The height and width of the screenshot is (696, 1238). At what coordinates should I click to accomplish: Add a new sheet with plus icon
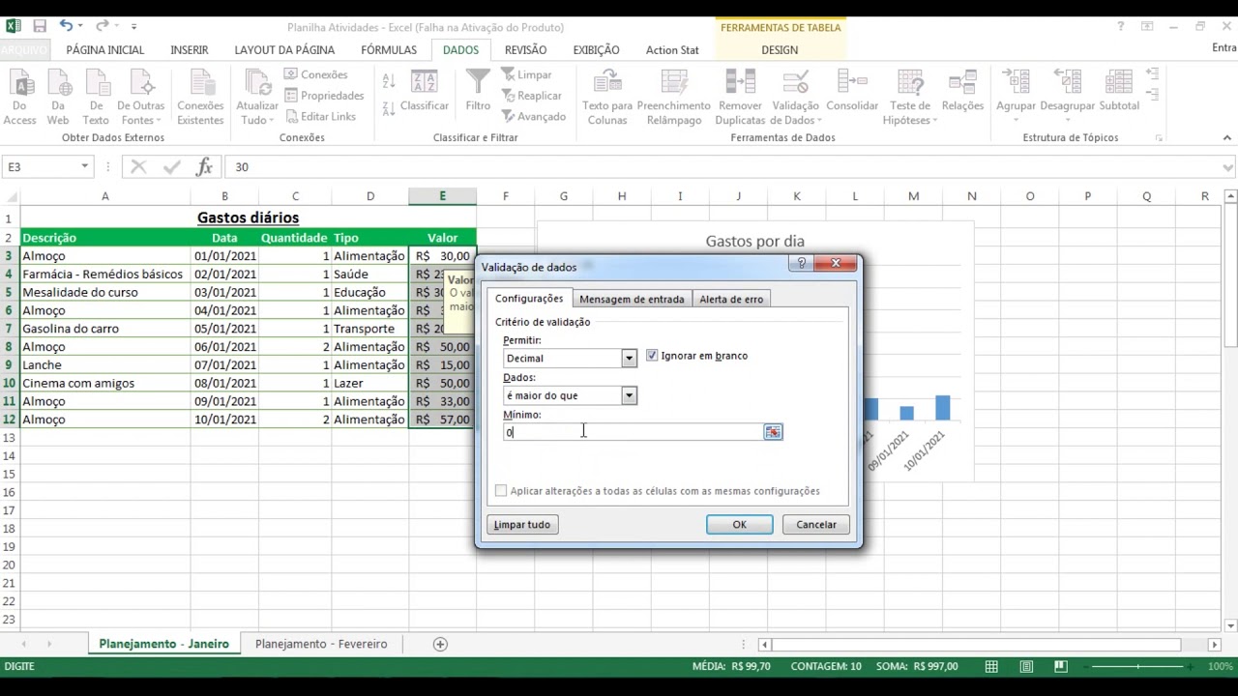click(440, 644)
